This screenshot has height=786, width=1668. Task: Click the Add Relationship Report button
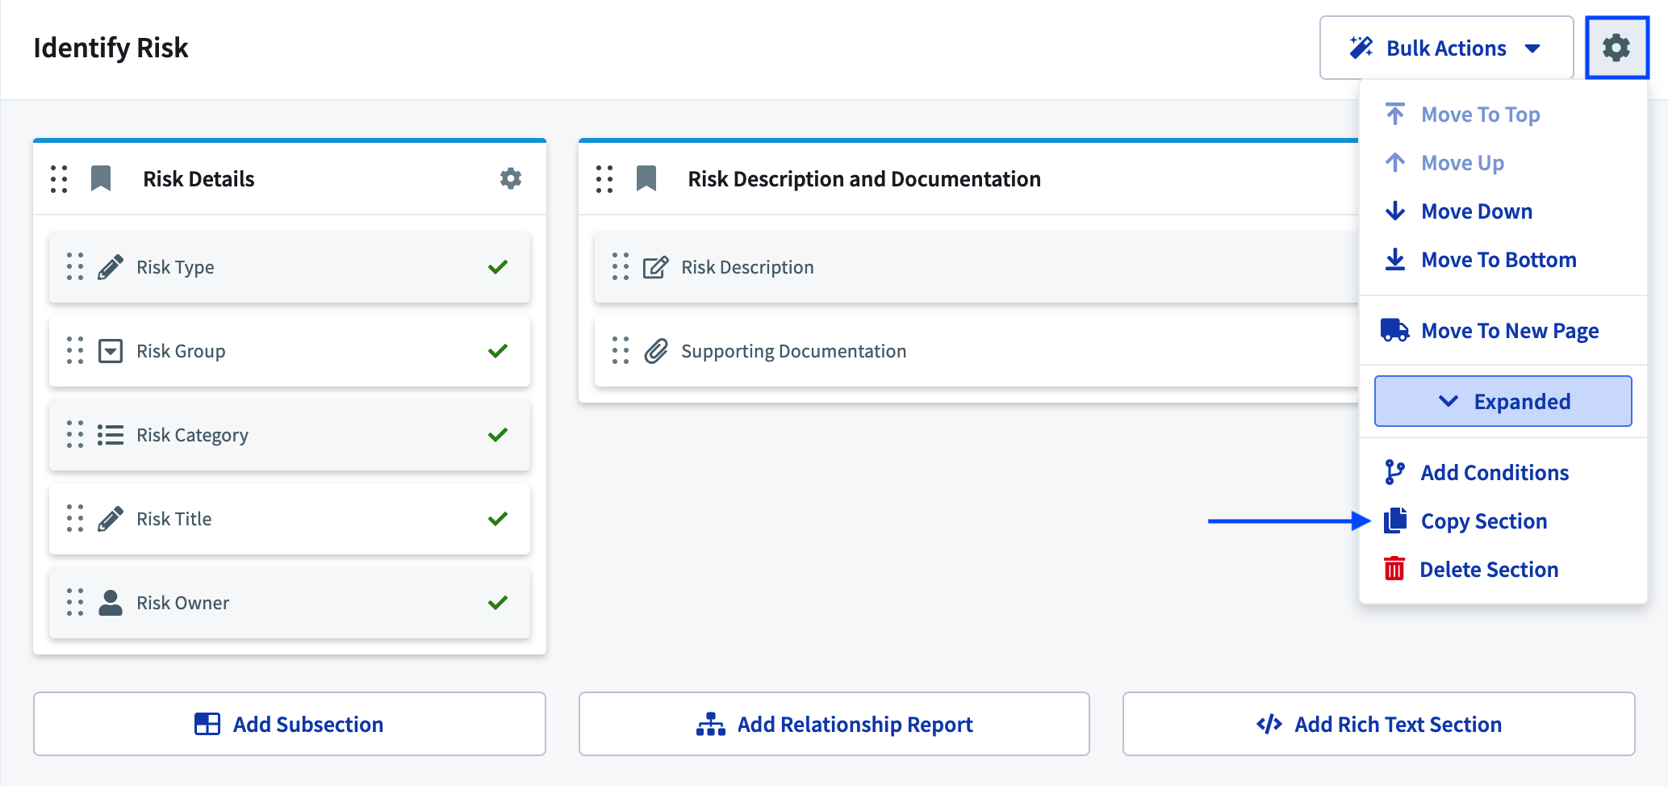[x=834, y=724]
